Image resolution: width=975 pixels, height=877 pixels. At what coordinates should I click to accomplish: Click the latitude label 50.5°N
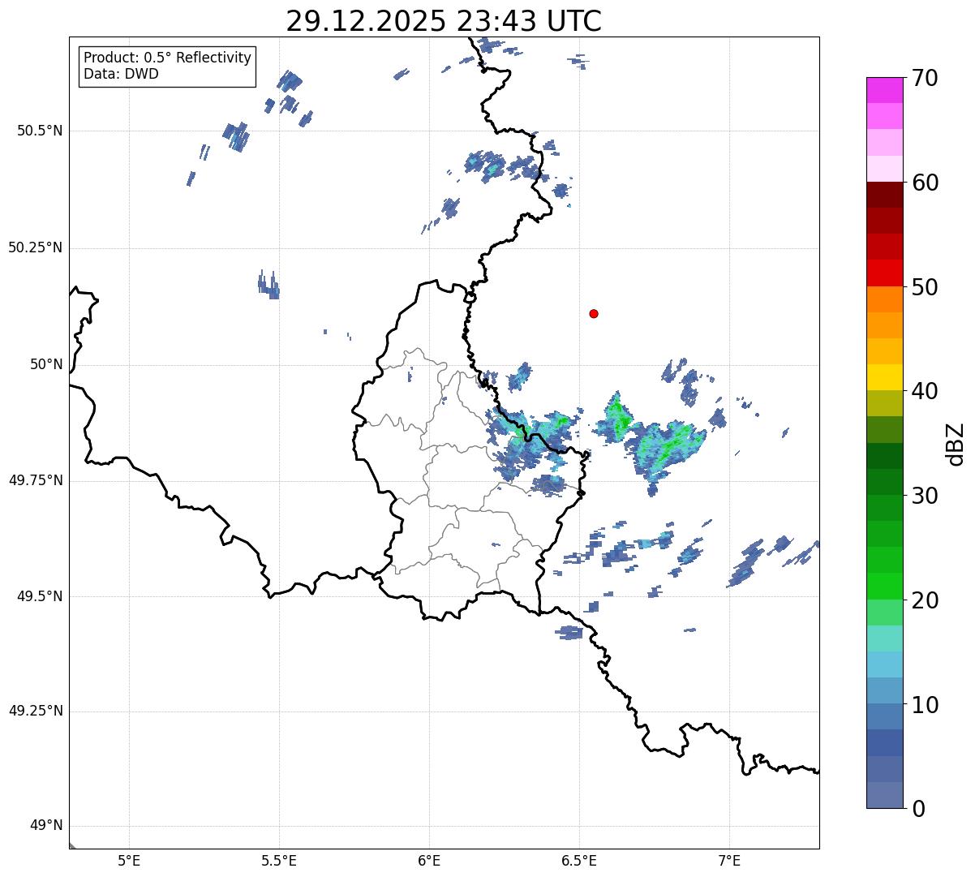coord(40,131)
